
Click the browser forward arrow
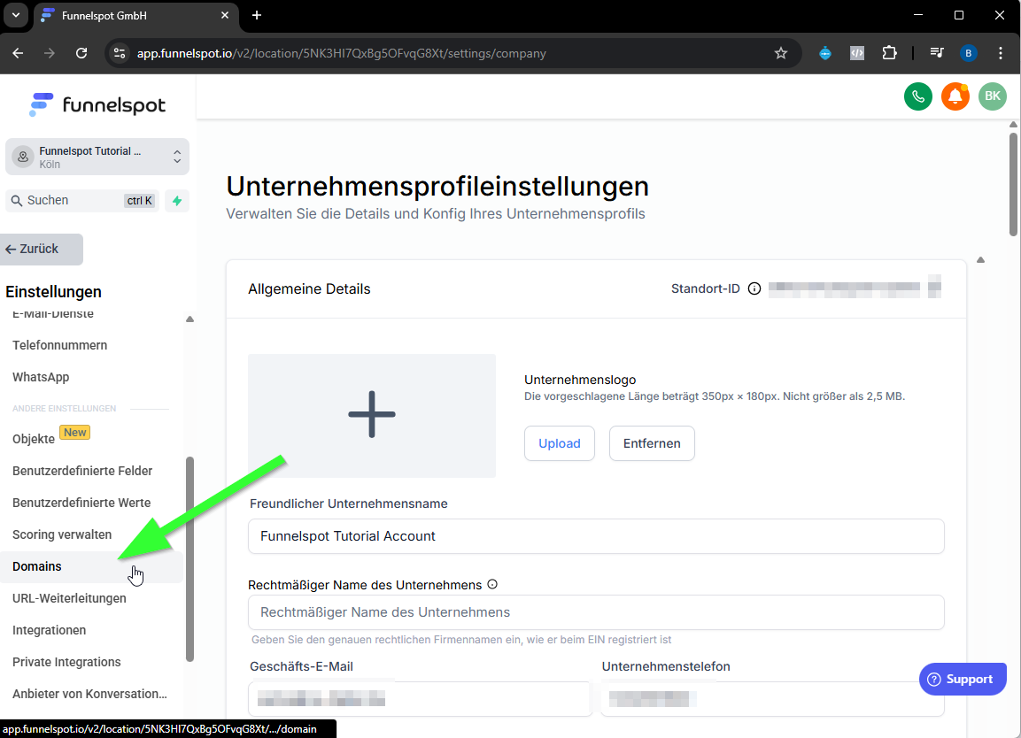(x=50, y=53)
